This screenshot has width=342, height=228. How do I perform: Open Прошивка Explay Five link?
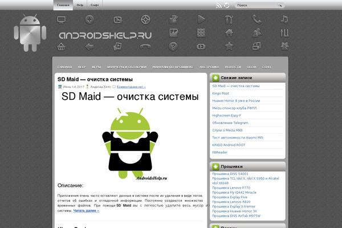[230, 197]
